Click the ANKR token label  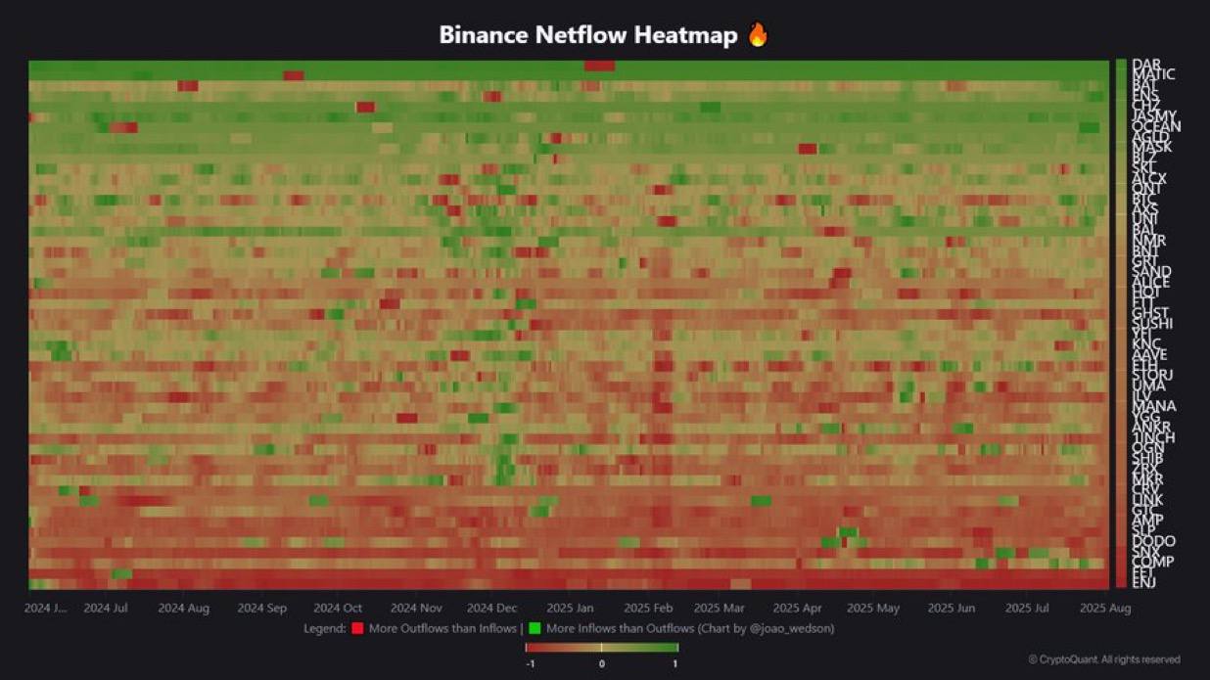[x=1151, y=427]
